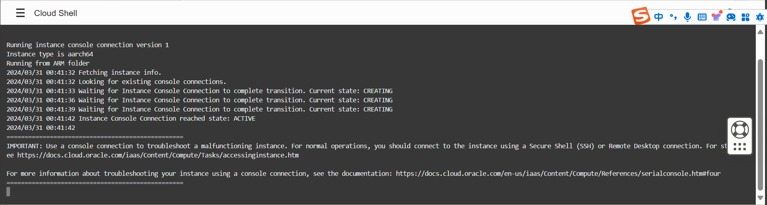Open the serialconsole.htm#four documentation link
The height and width of the screenshot is (205, 767).
(x=558, y=173)
